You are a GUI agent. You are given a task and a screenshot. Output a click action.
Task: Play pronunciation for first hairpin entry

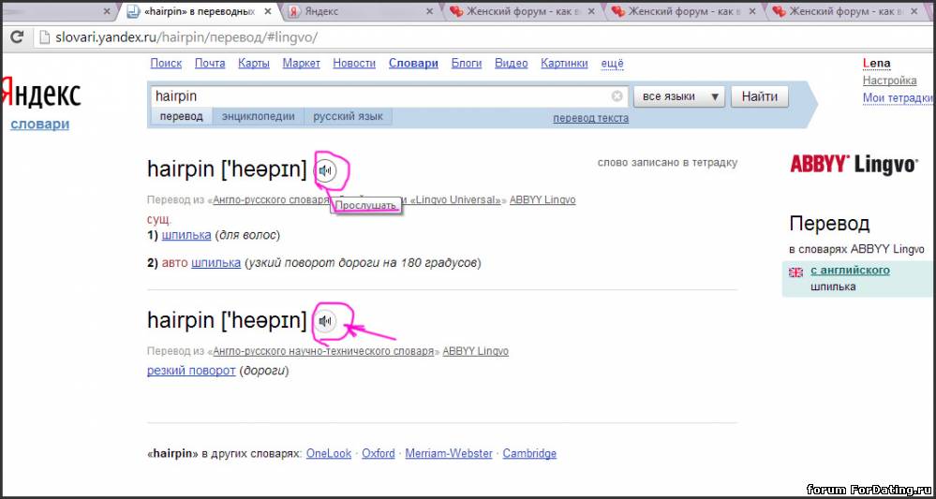click(325, 171)
